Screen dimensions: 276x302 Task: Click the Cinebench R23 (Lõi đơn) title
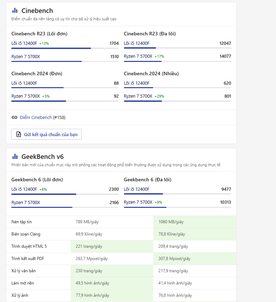39,34
